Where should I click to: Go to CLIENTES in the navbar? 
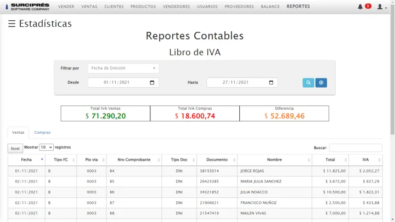point(114,7)
